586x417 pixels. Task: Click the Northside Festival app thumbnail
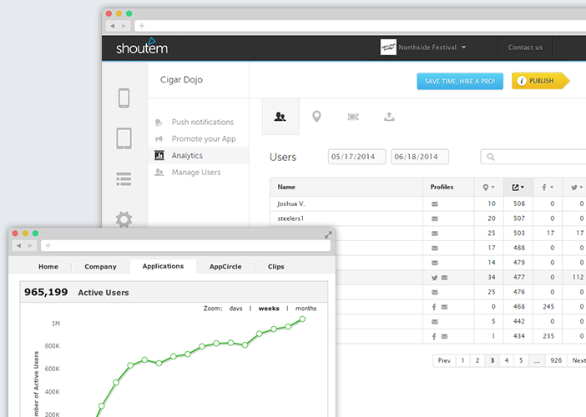coord(388,47)
